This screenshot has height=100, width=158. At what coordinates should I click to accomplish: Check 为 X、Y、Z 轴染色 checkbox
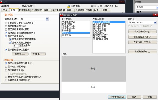coord(129,26)
